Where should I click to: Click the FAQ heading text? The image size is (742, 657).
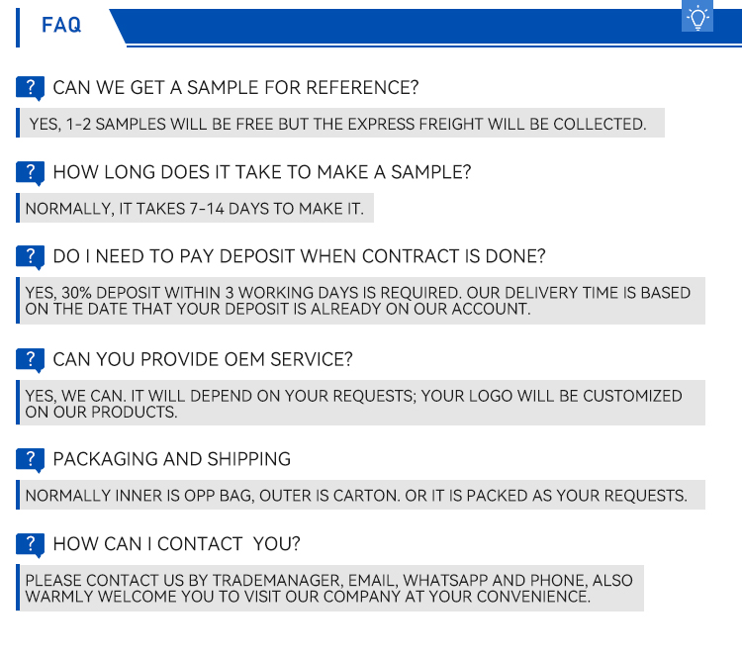(61, 25)
